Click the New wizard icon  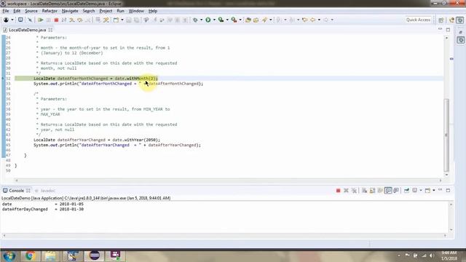[116, 20]
